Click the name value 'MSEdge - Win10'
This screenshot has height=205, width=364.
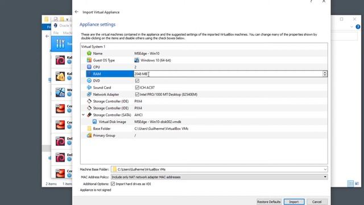(x=147, y=53)
